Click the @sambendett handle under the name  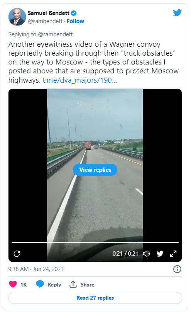coord(45,21)
